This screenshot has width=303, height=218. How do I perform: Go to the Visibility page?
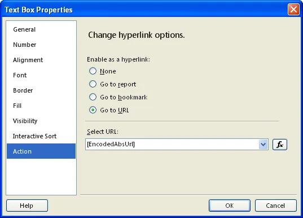point(41,121)
